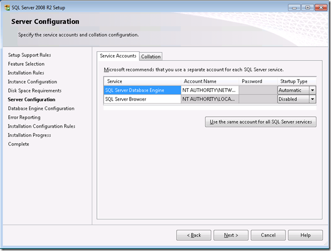This screenshot has width=331, height=251.
Task: Click the SQL Server Browser password field
Action: pos(258,99)
